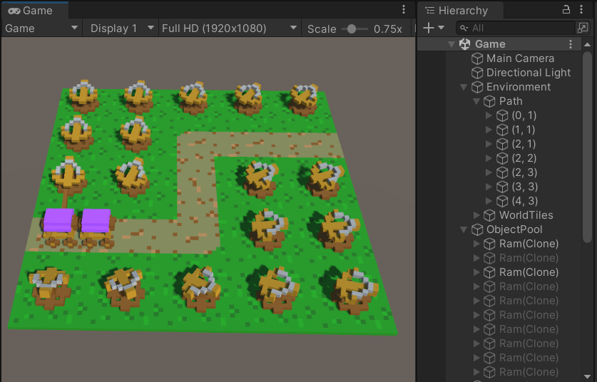The image size is (597, 382).
Task: Open Full HD resolution dropdown
Action: (229, 29)
